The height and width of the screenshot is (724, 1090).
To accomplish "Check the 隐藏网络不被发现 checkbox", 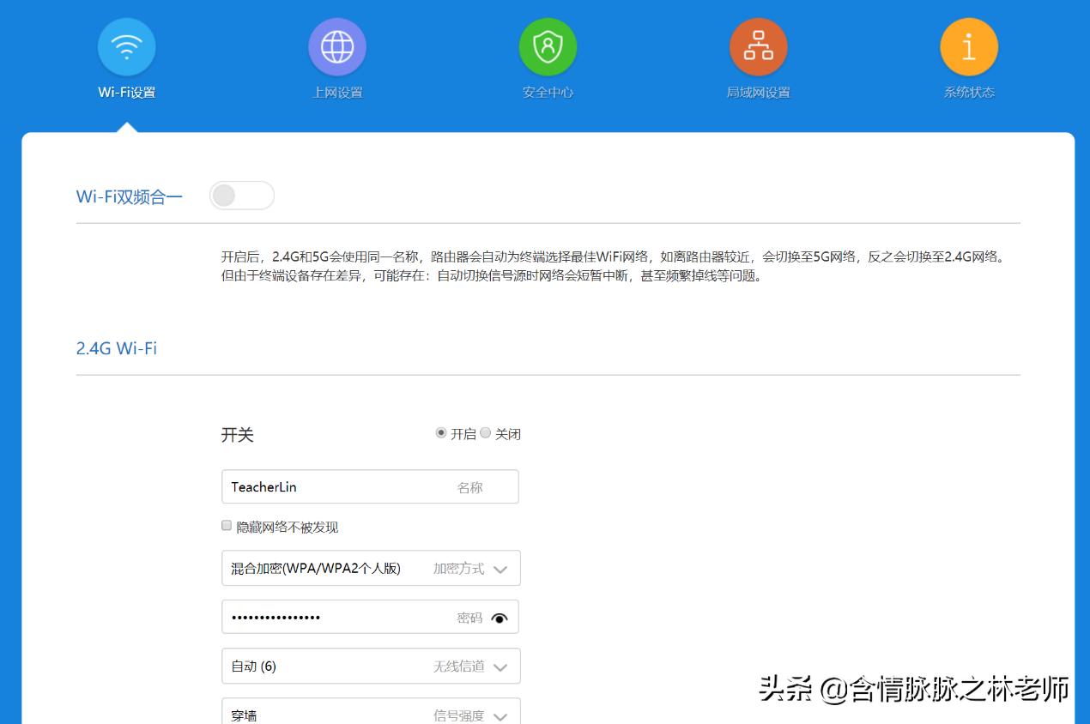I will (226, 526).
